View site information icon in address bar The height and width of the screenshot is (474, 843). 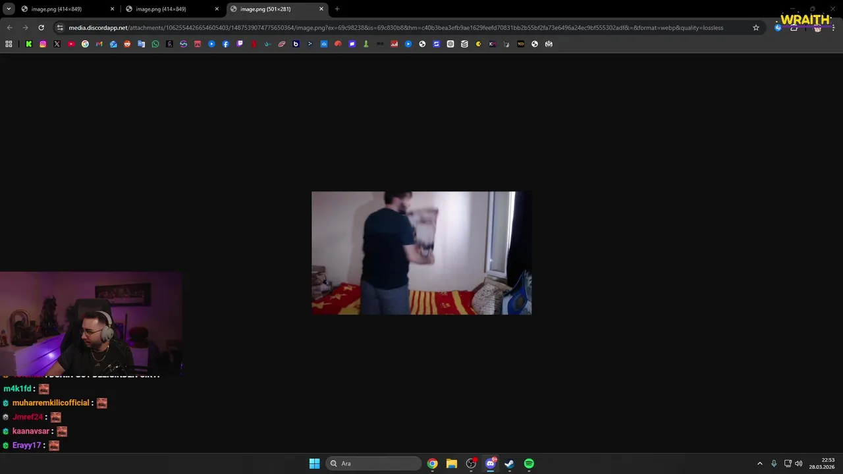(60, 28)
